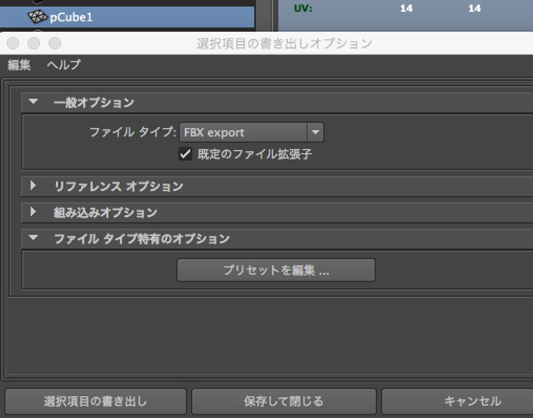533x418 pixels.
Task: Click the first UV count value 14
Action: tap(406, 8)
